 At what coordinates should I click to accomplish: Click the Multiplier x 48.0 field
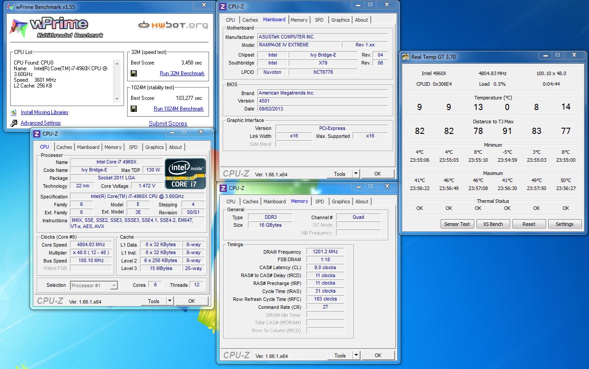click(x=91, y=253)
